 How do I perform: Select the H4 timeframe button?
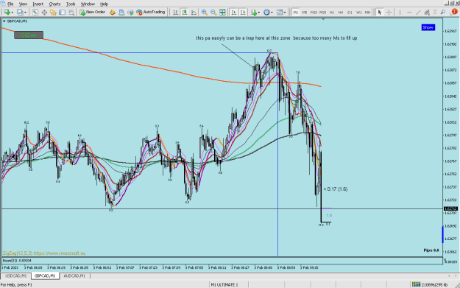pyautogui.click(x=341, y=13)
